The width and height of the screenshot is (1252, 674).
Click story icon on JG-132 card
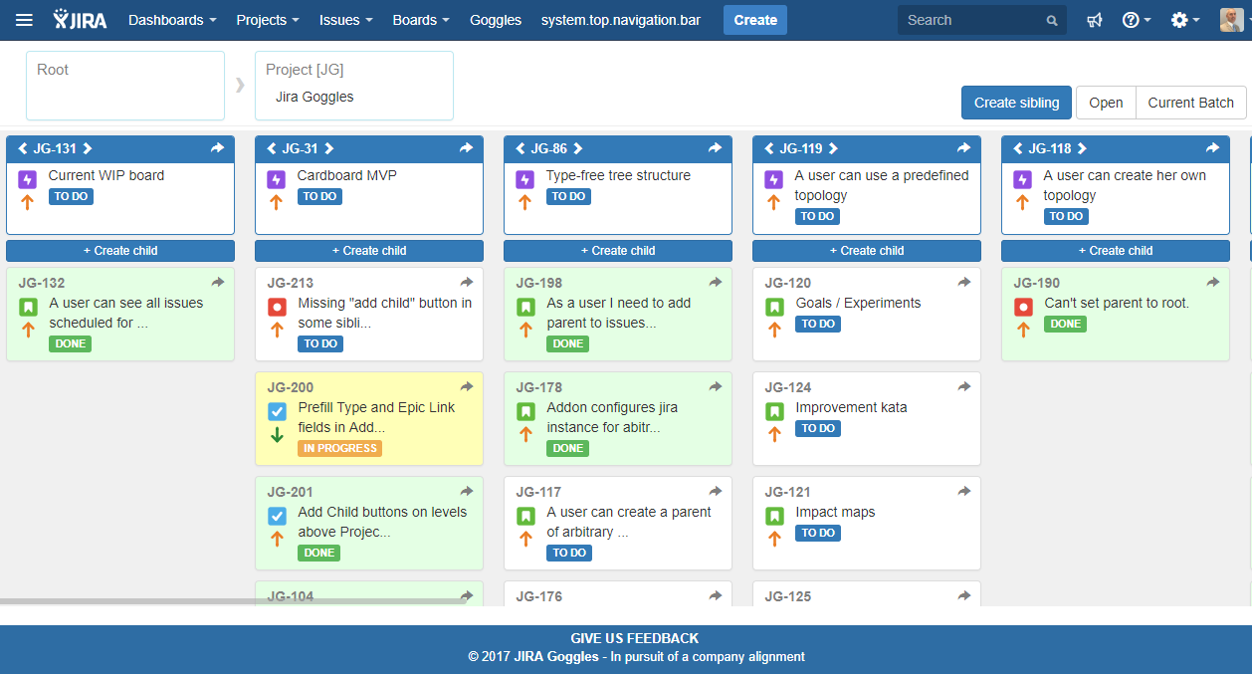coord(28,308)
